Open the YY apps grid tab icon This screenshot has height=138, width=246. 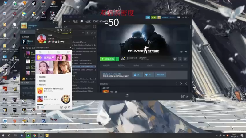(x=67, y=52)
